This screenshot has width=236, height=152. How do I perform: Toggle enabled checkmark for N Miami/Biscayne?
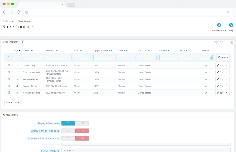click(206, 93)
